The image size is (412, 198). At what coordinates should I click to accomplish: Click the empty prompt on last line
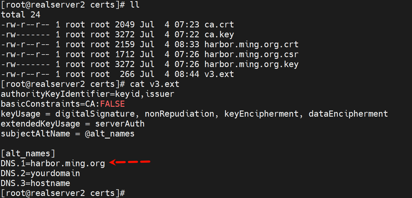63,193
